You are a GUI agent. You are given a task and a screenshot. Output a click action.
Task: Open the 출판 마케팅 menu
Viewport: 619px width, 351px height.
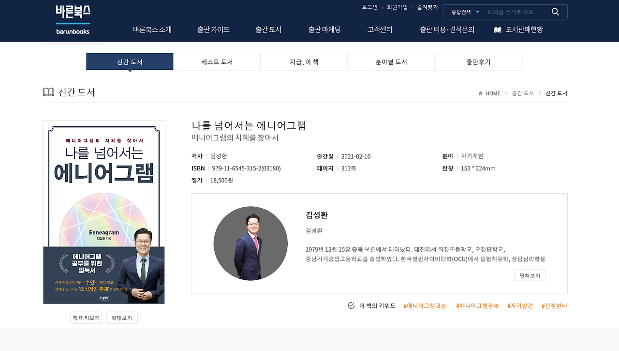tap(324, 30)
